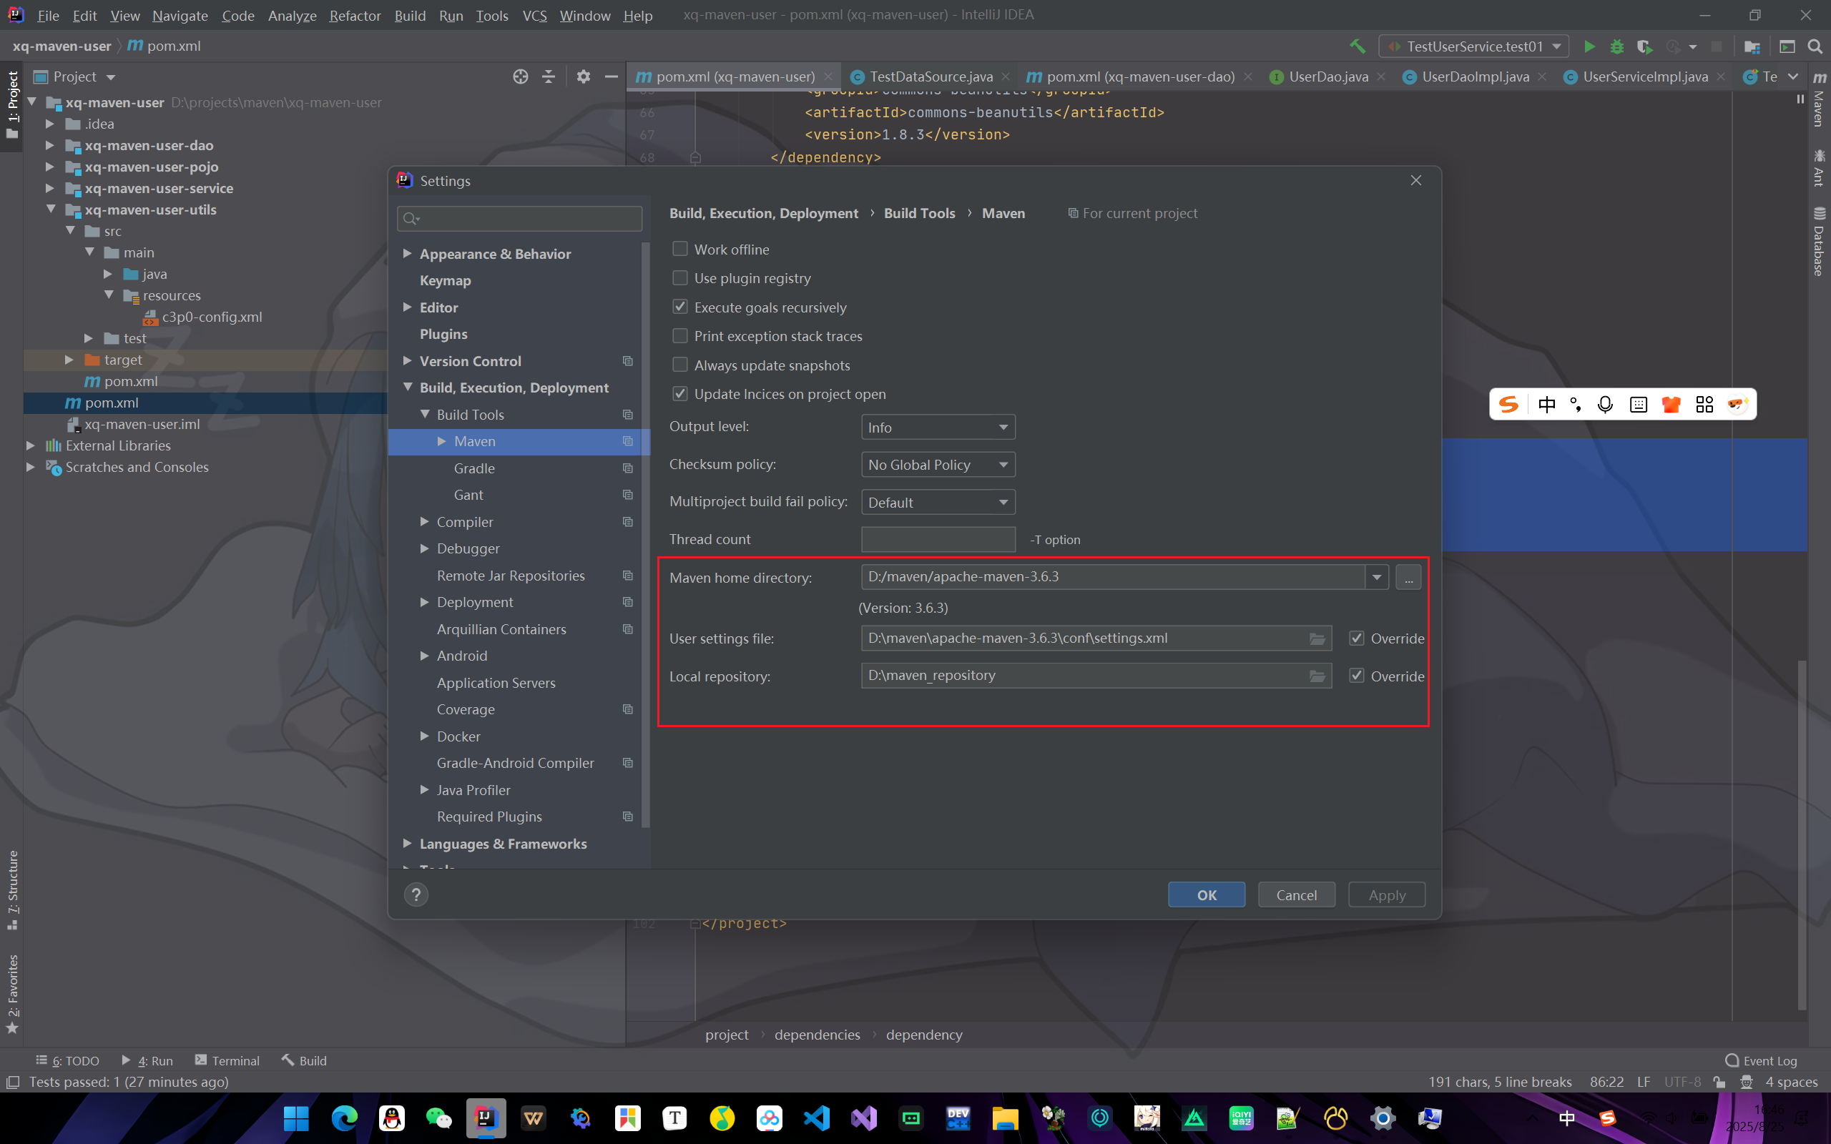This screenshot has height=1144, width=1831.
Task: Open Search Everywhere magnifier icon
Action: click(1815, 46)
